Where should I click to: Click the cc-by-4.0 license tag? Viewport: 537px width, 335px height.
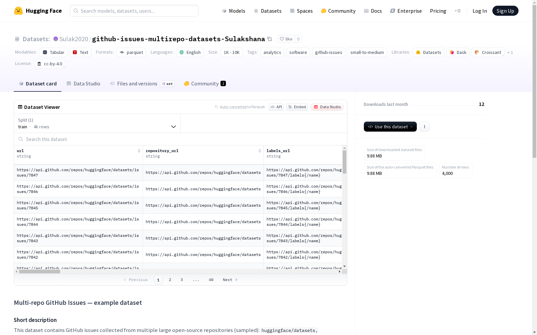coord(50,64)
